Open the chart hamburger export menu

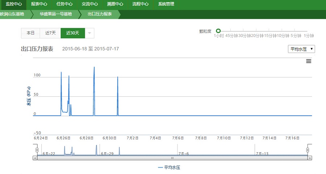click(x=309, y=61)
